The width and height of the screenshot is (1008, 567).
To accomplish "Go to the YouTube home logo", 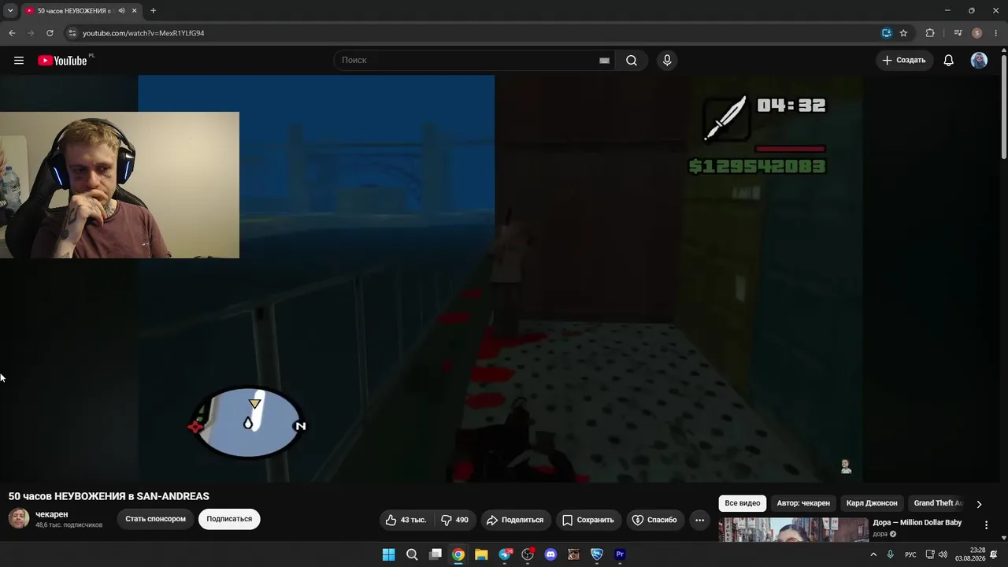I will [62, 61].
